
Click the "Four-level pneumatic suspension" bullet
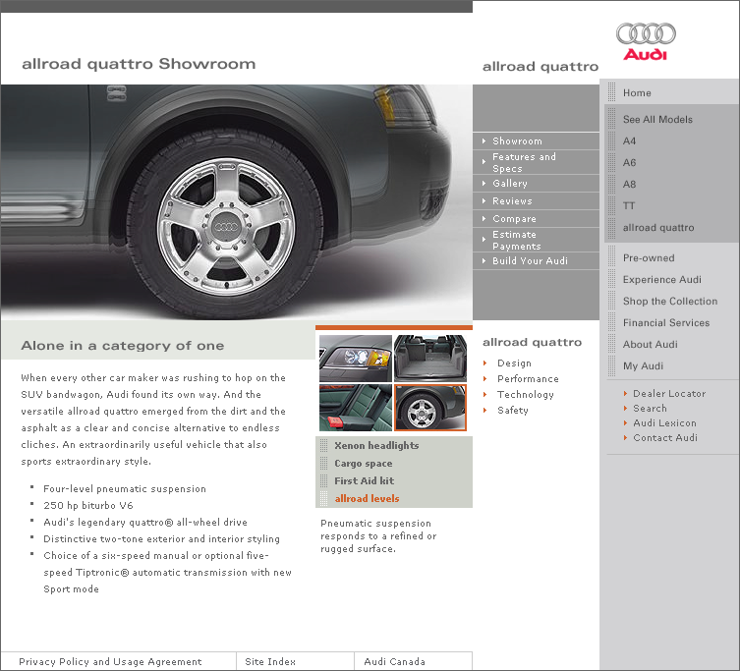click(x=125, y=489)
